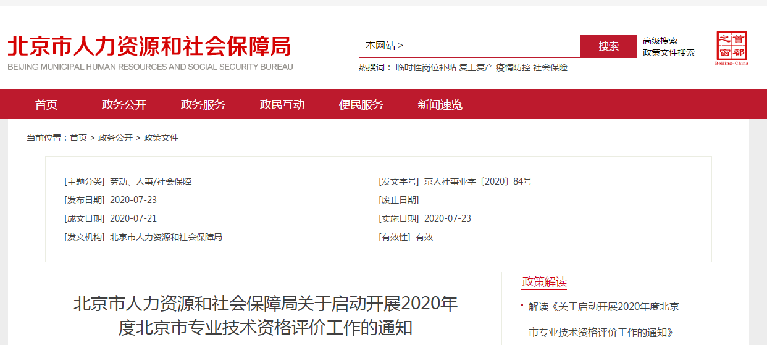Open the 本网站 search scope dropdown
Image resolution: width=767 pixels, height=345 pixels.
(x=384, y=46)
